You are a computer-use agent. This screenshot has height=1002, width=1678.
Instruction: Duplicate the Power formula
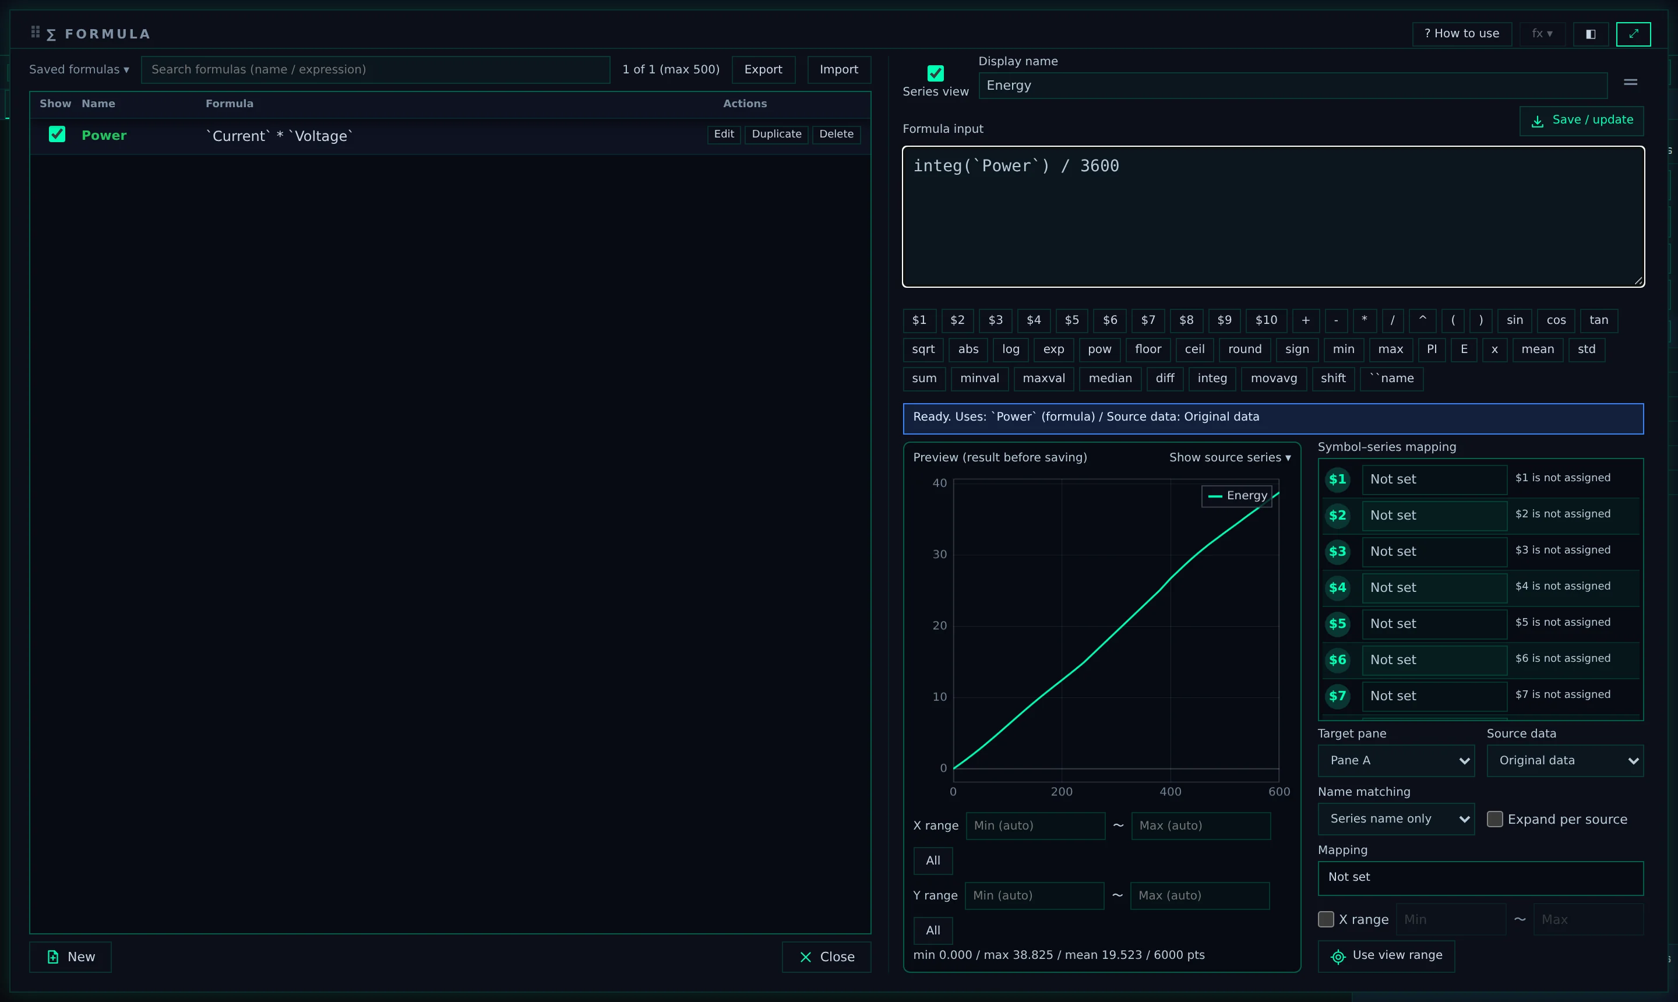click(777, 135)
